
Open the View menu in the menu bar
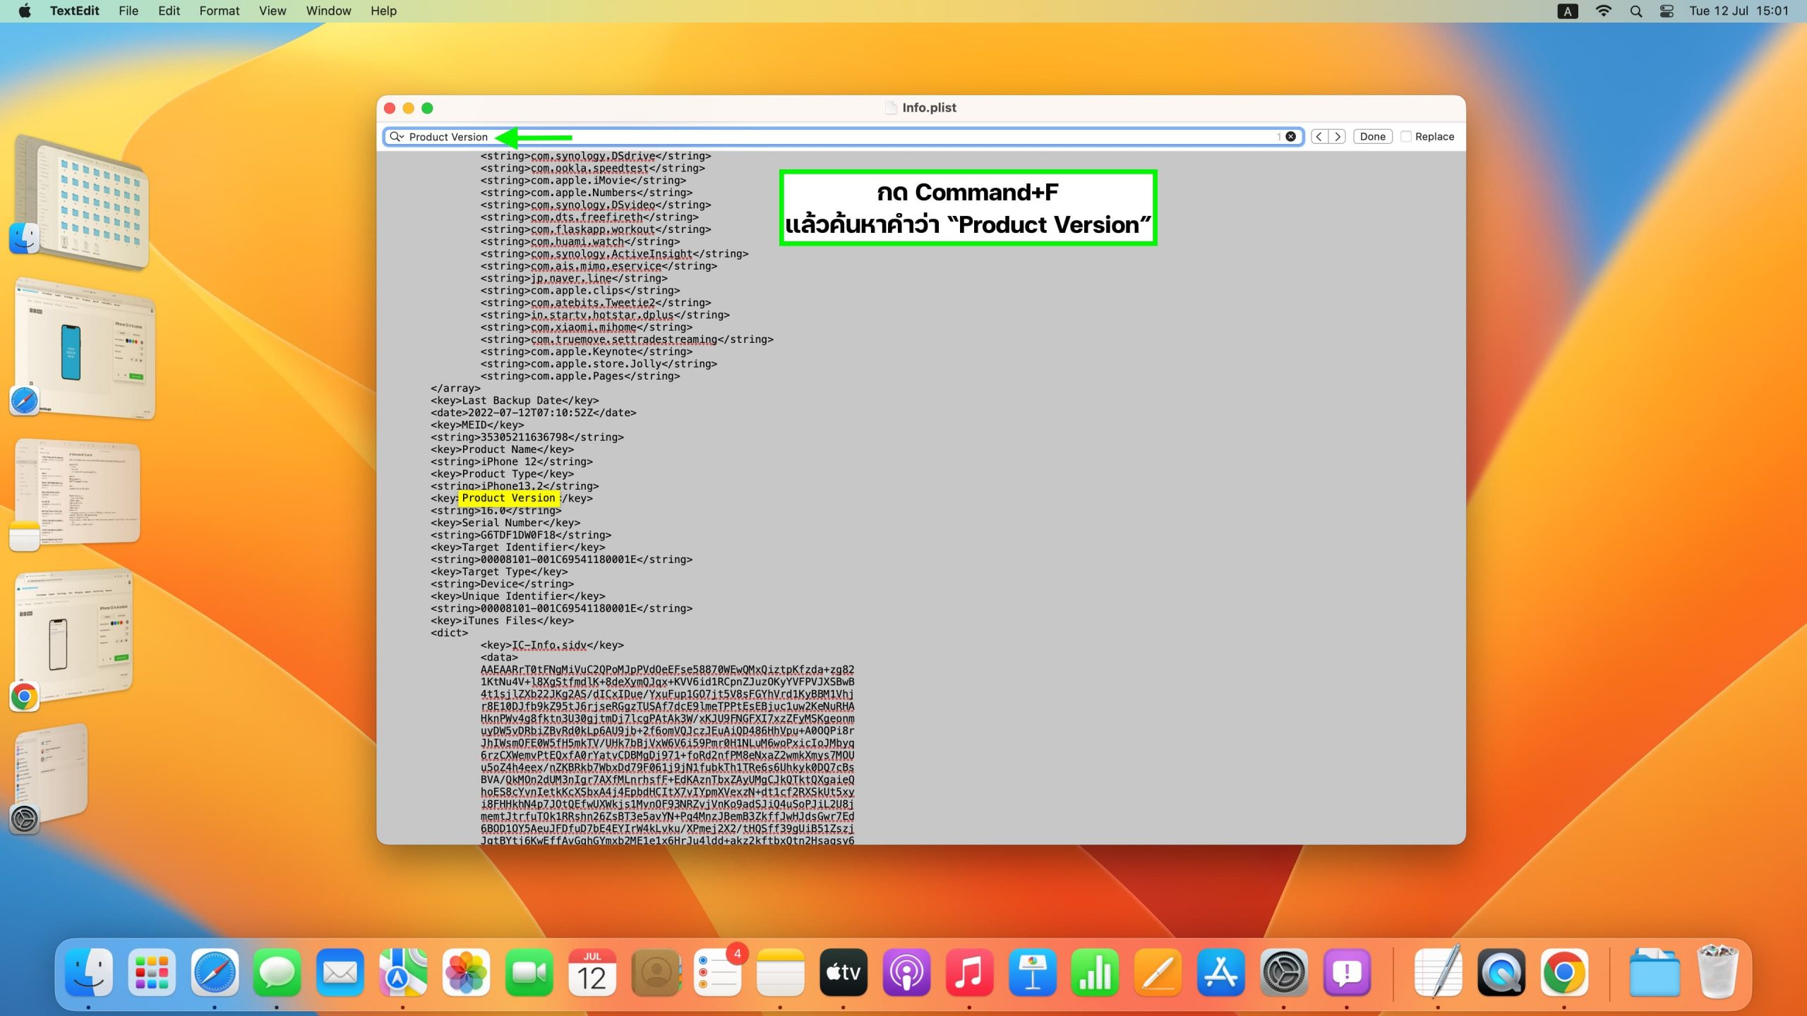coord(272,11)
